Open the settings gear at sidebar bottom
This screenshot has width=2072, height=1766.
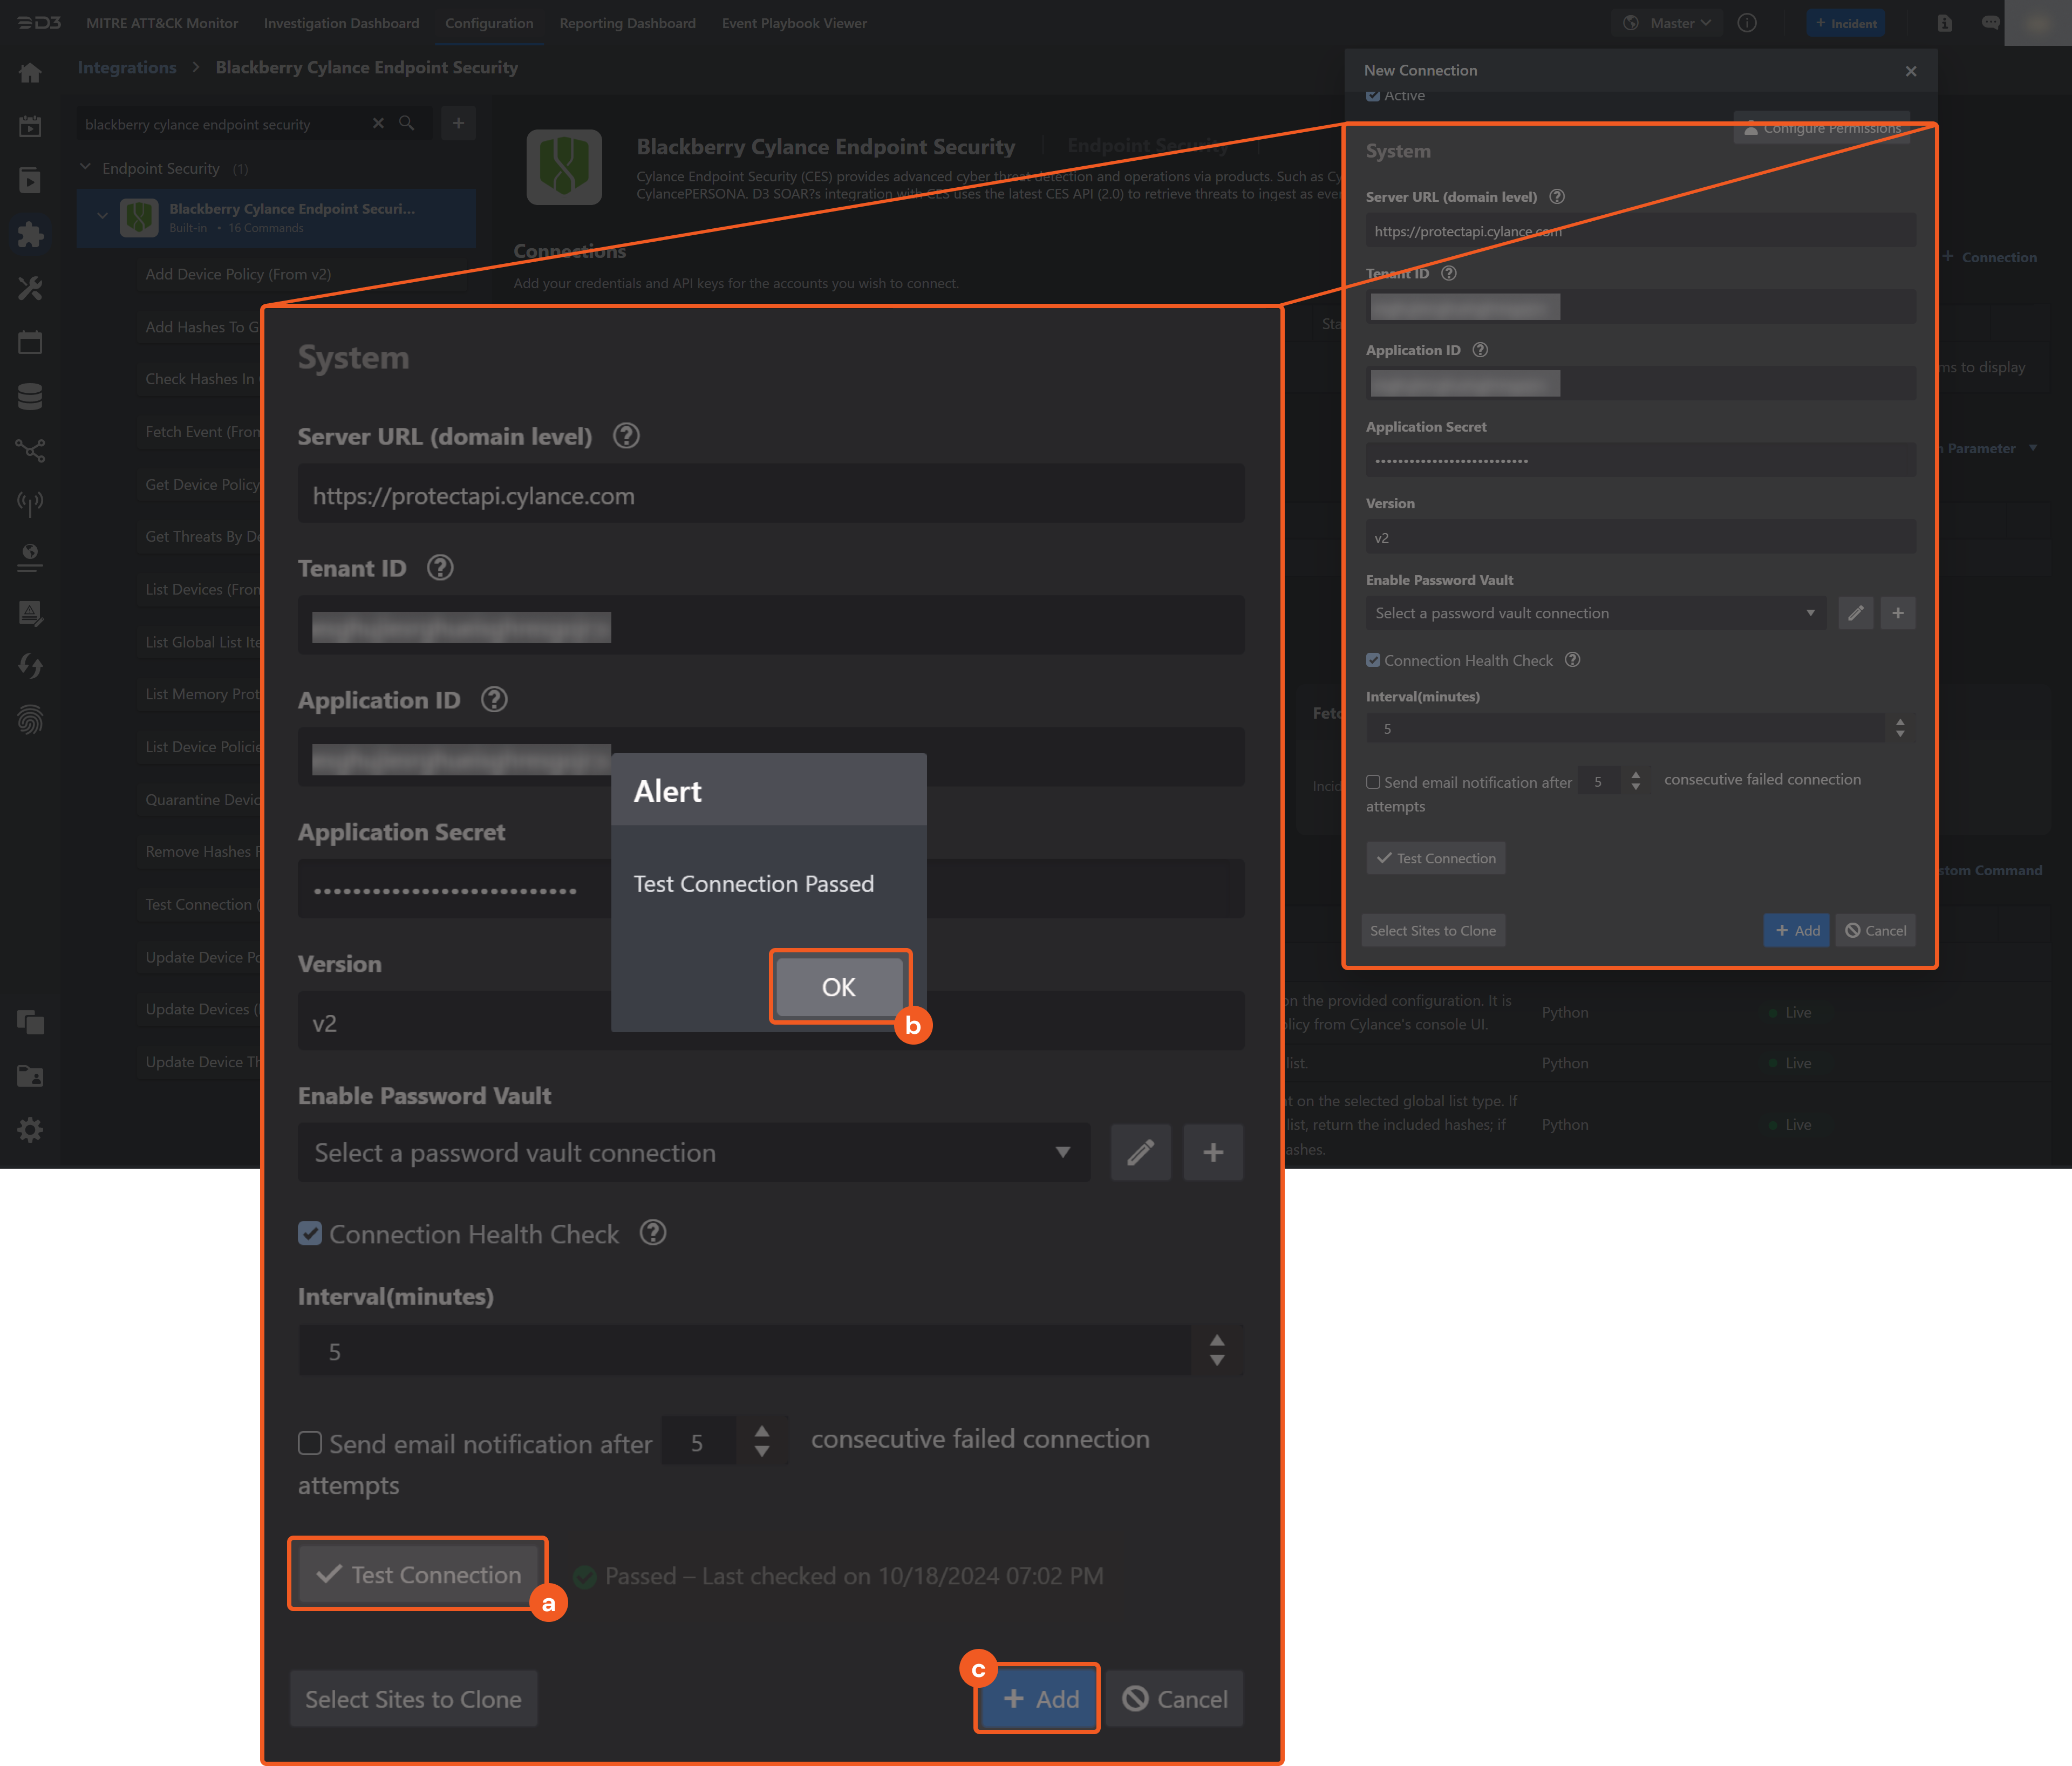coord(31,1130)
